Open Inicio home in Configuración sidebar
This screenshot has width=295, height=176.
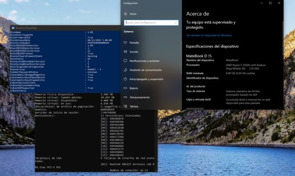click(x=130, y=14)
